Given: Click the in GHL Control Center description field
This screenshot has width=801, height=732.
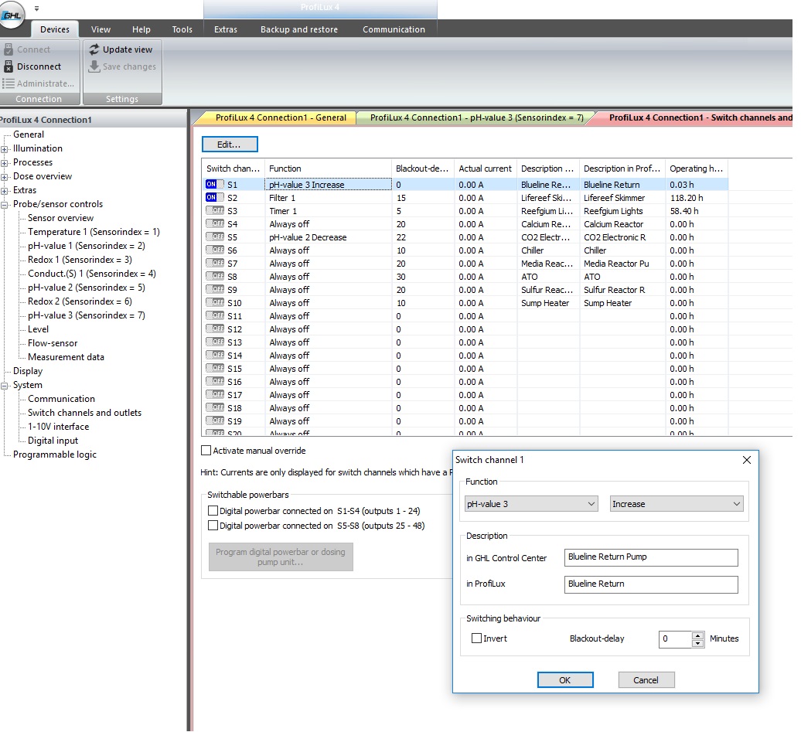Looking at the screenshot, I should [x=651, y=557].
